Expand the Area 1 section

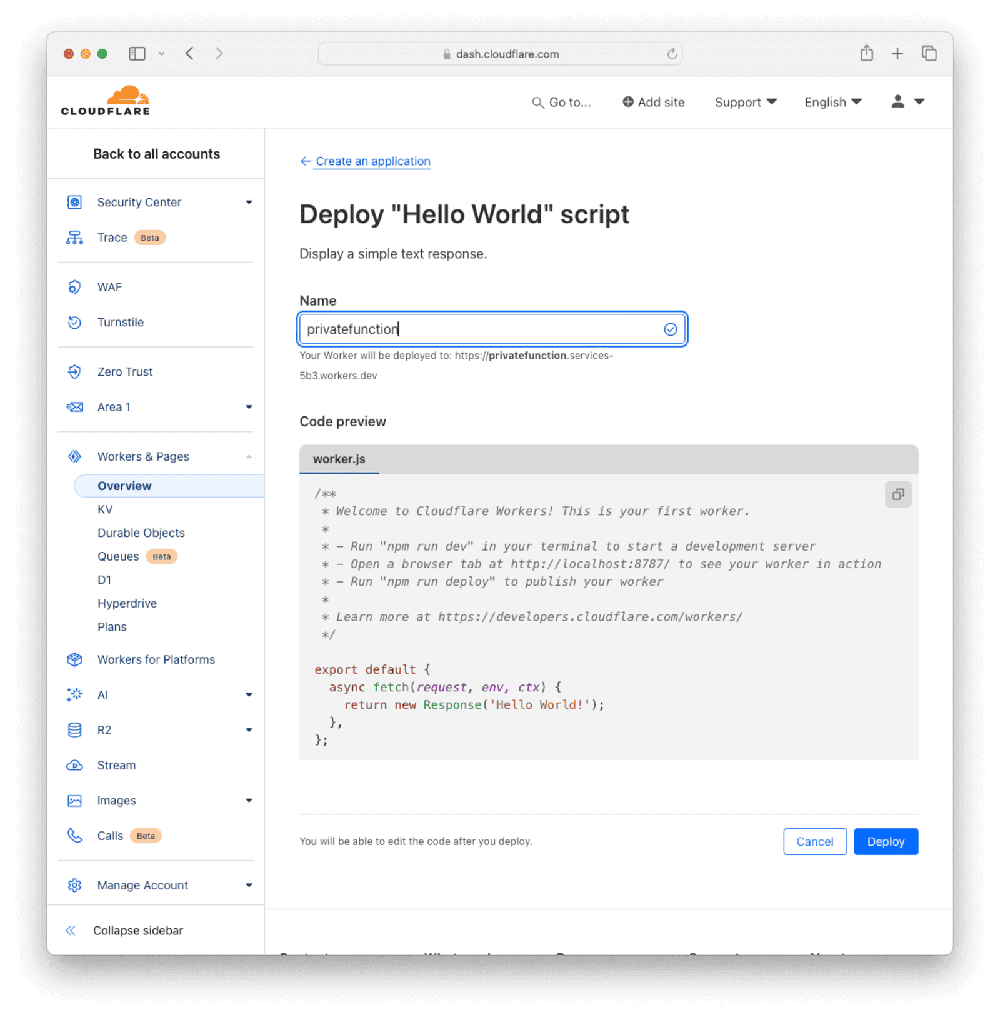pyautogui.click(x=249, y=407)
